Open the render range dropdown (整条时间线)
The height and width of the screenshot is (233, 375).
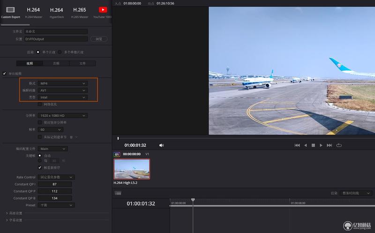356,193
